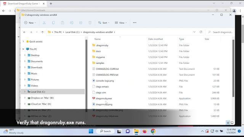The height and width of the screenshot is (137, 244).
Task: Sort by the Name column header
Action: pos(98,39)
